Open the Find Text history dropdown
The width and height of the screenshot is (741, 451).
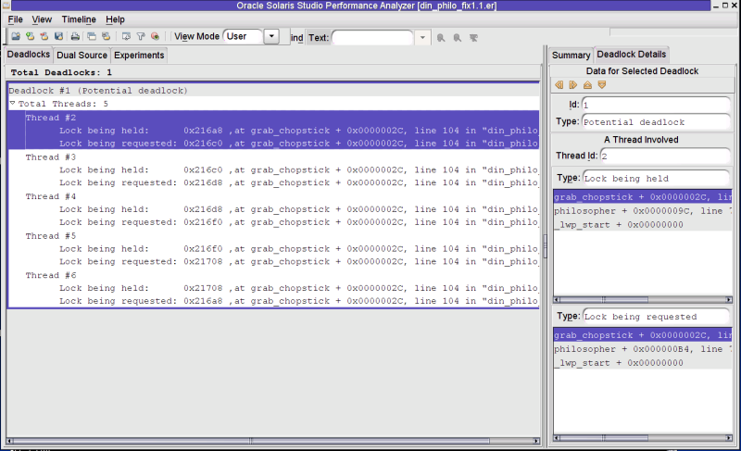(x=422, y=37)
